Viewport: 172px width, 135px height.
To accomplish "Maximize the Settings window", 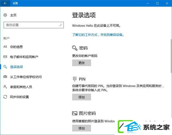I will click(x=157, y=3).
